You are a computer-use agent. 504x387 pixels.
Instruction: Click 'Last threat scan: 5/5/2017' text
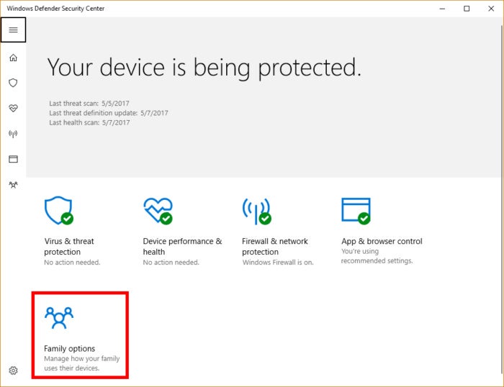coord(89,104)
